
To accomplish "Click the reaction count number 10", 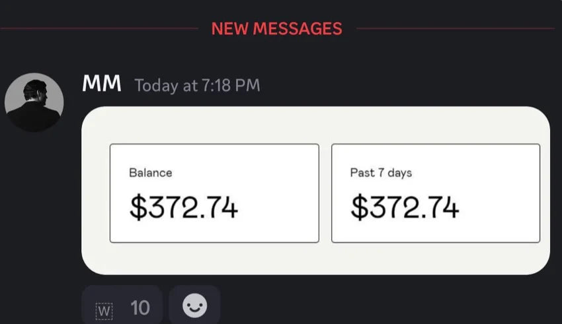I will 140,308.
